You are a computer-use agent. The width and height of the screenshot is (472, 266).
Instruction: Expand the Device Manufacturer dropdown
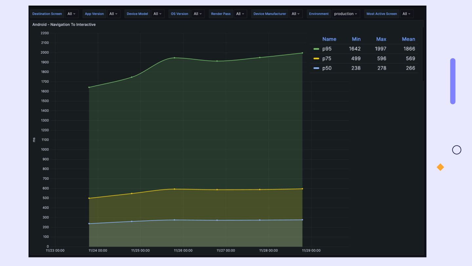click(296, 14)
